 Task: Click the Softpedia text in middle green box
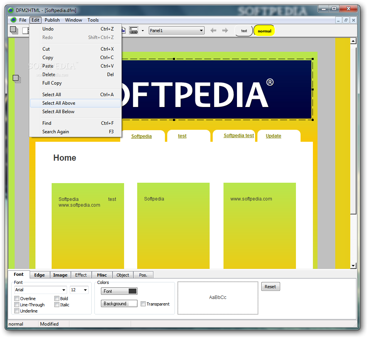154,199
